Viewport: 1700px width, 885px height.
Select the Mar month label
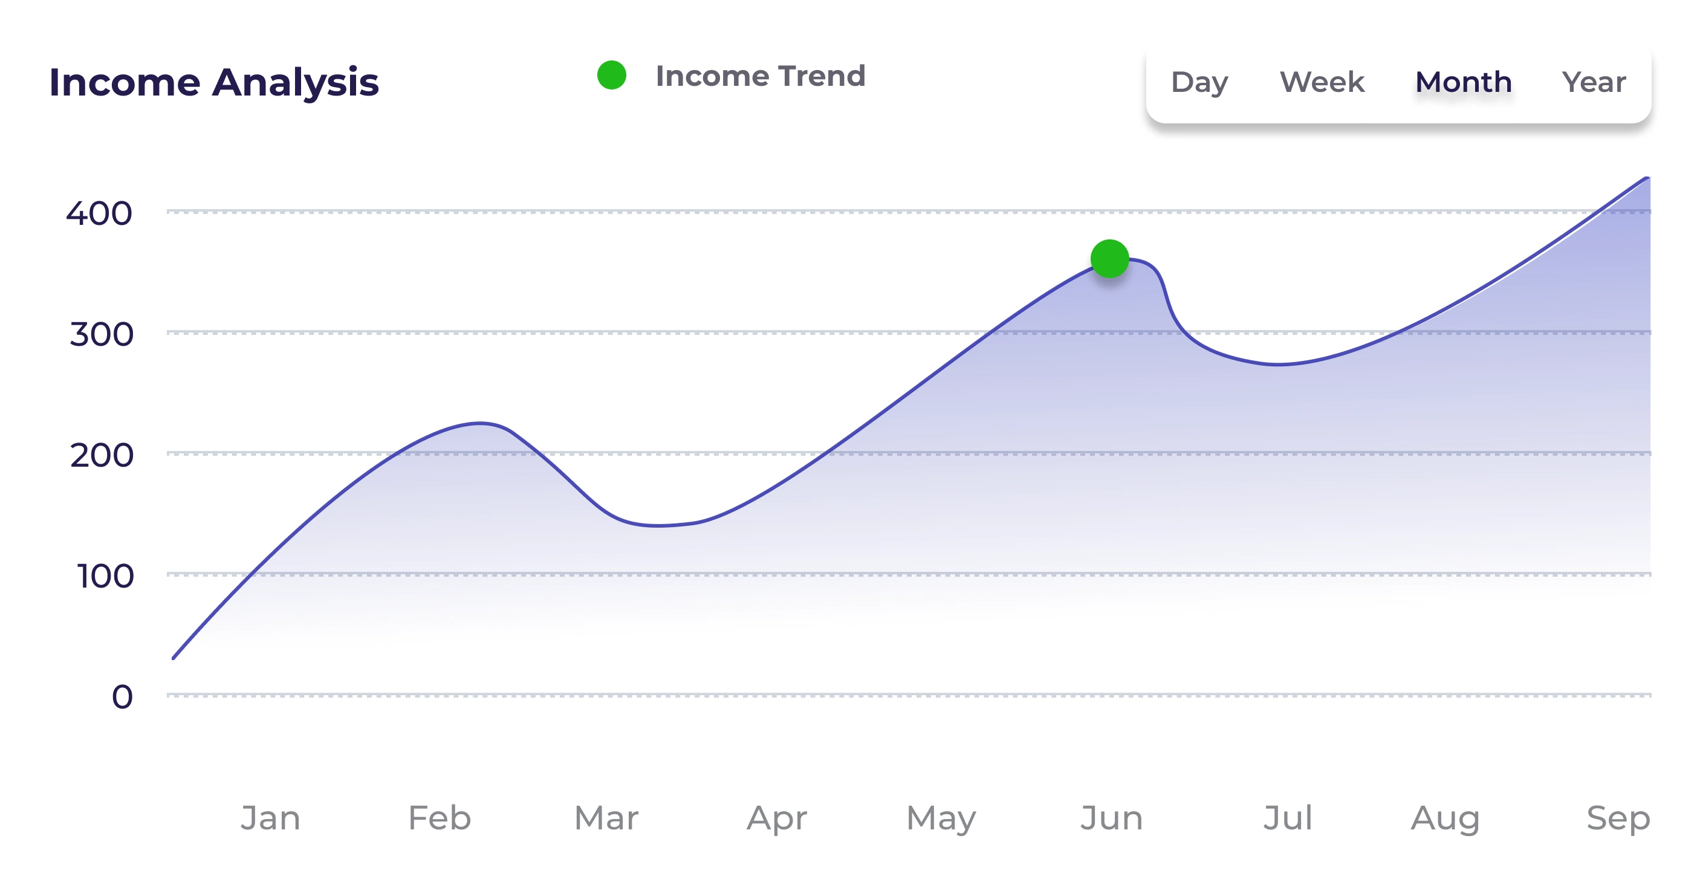pos(606,819)
